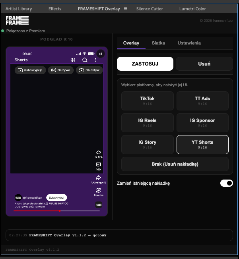Click the search magnifier in Shorts preview

[85, 60]
